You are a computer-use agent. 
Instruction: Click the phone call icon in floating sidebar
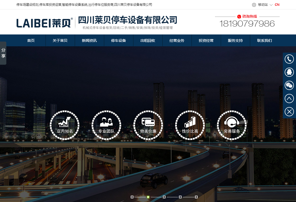(x=289, y=59)
